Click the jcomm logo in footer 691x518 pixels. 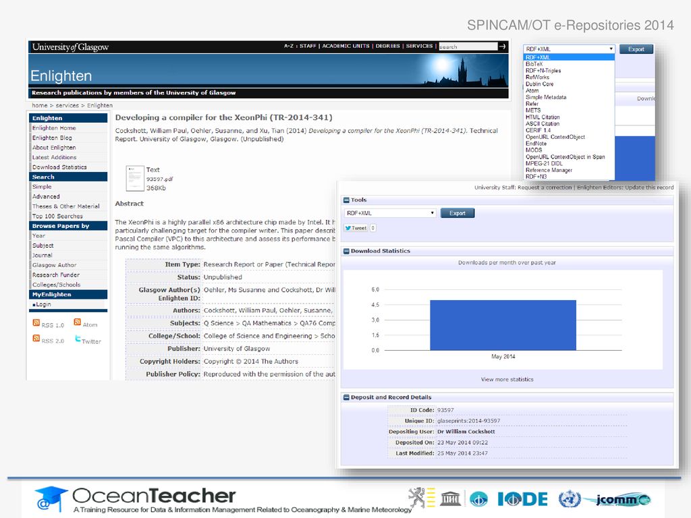click(617, 500)
